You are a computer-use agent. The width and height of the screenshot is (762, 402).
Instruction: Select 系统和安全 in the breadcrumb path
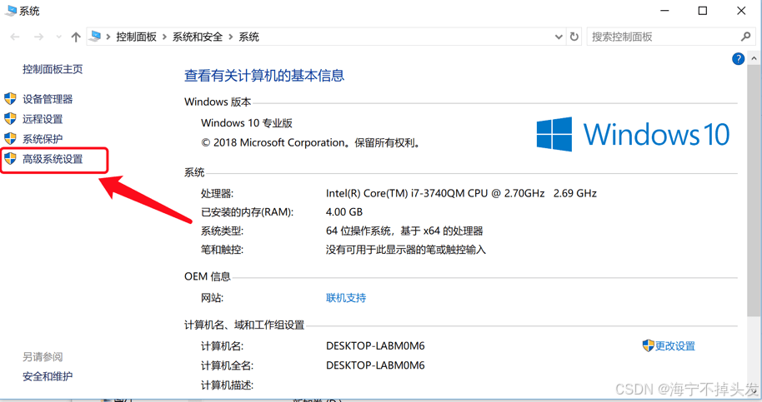tap(198, 37)
